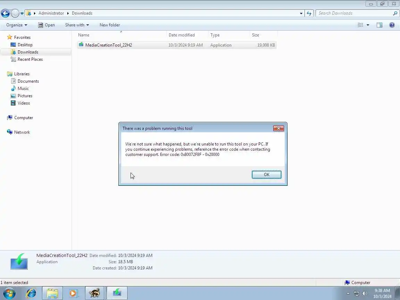Select Downloads in Favorites

click(x=28, y=52)
